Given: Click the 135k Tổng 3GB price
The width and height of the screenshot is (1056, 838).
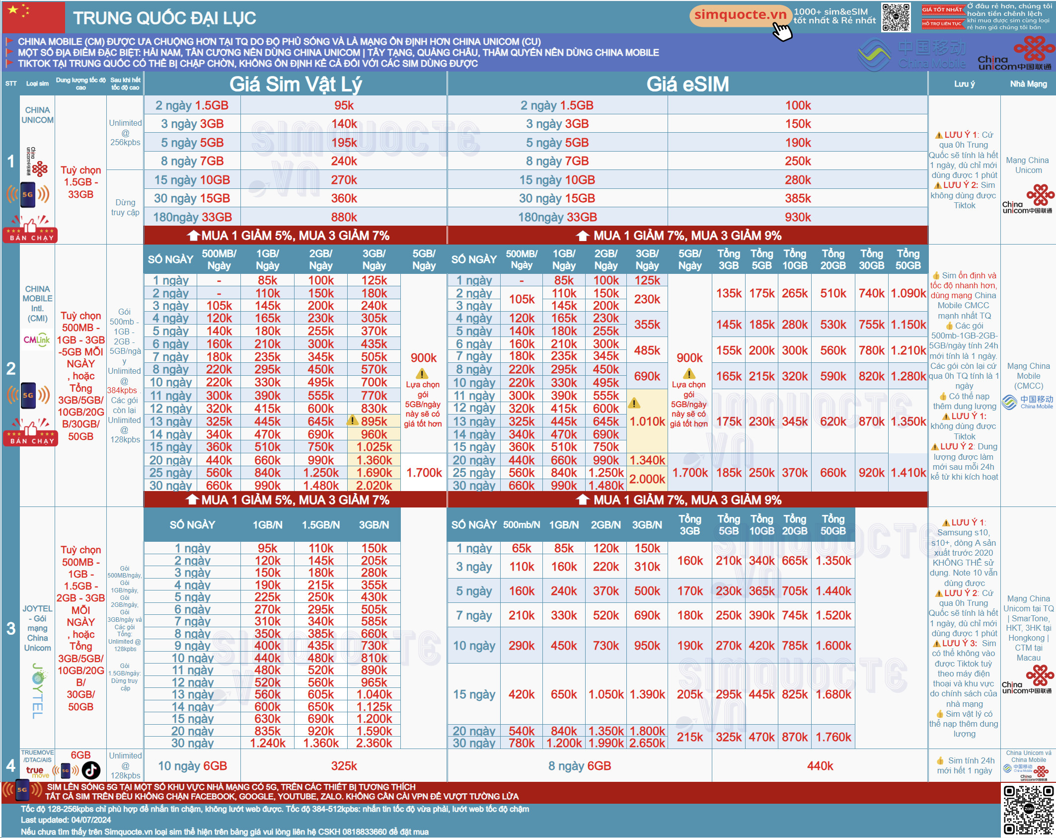Looking at the screenshot, I should (x=729, y=293).
